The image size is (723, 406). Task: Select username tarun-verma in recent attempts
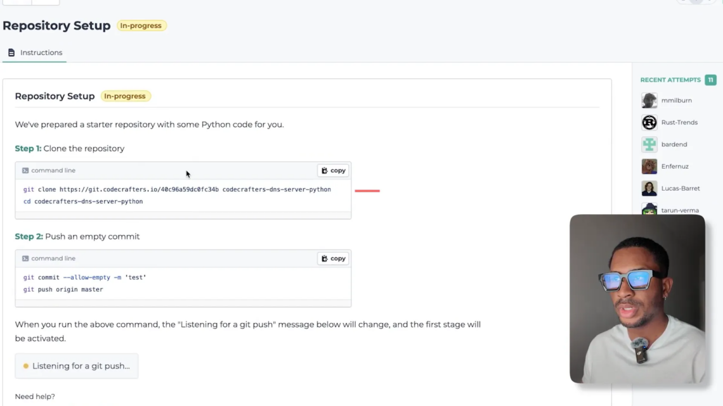(x=680, y=210)
